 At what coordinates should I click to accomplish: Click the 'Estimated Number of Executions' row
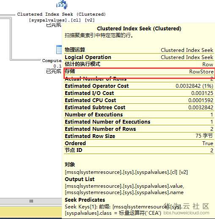tap(139, 122)
